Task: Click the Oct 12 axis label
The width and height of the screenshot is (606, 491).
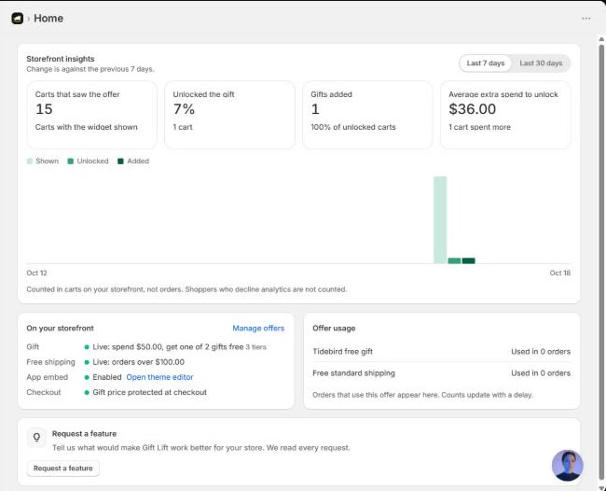Action: 36,273
